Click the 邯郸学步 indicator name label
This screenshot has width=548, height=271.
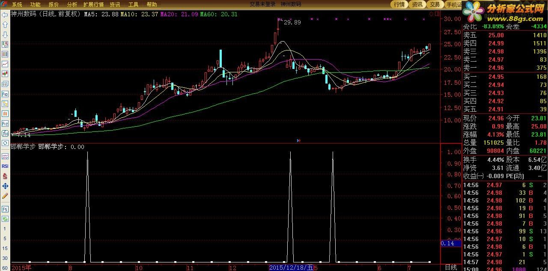24,147
